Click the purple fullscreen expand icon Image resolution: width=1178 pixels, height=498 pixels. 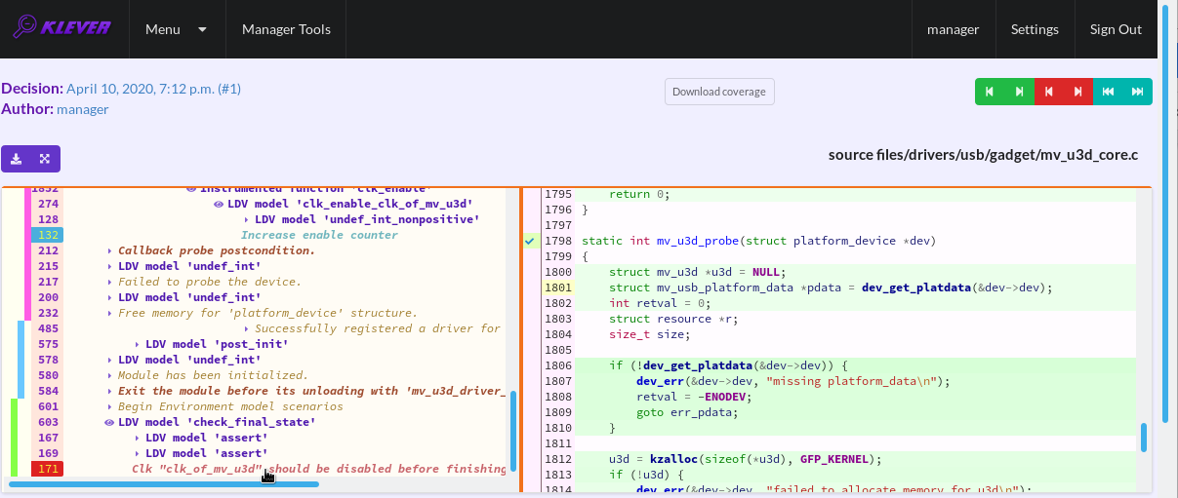tap(45, 159)
